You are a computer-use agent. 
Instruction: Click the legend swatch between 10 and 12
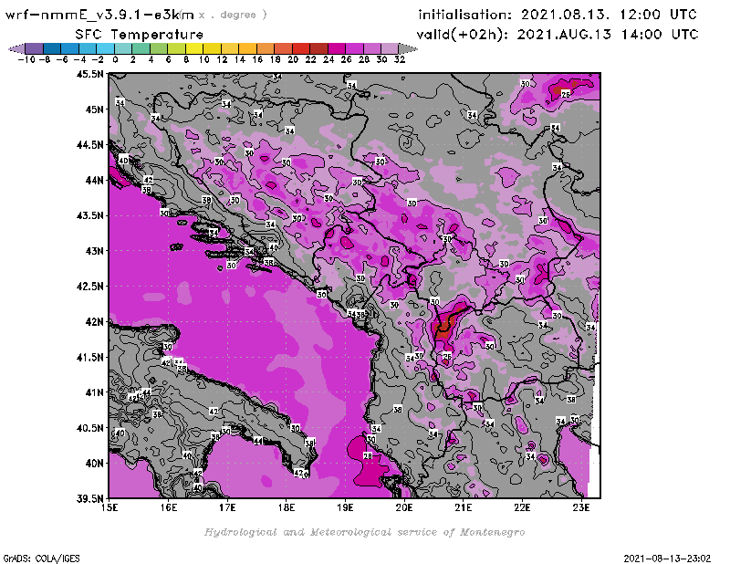click(213, 48)
